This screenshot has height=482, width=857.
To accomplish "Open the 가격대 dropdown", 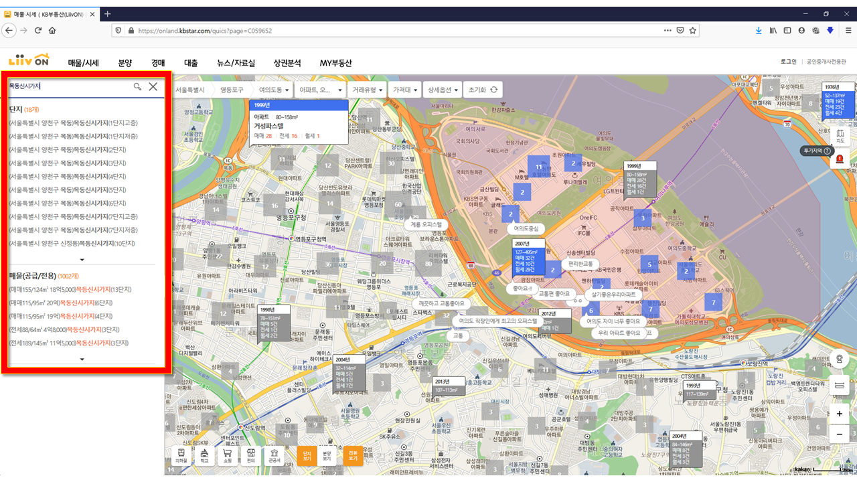I will coord(405,89).
